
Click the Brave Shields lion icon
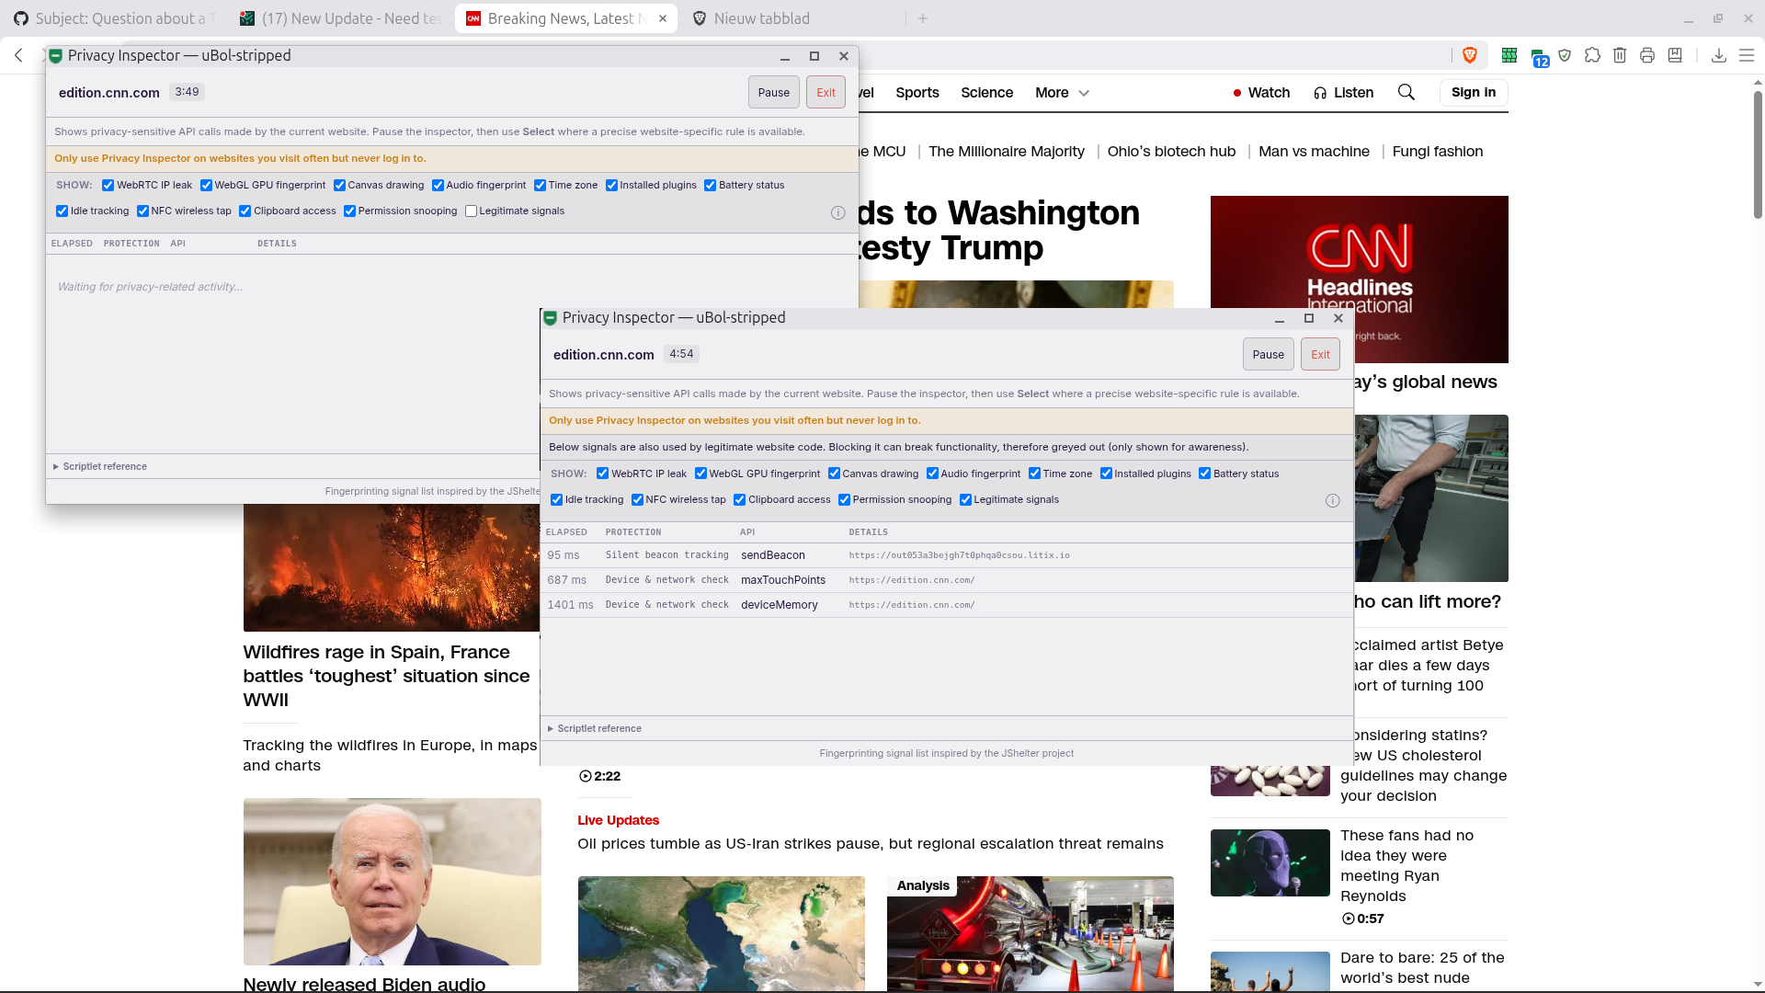[1470, 56]
